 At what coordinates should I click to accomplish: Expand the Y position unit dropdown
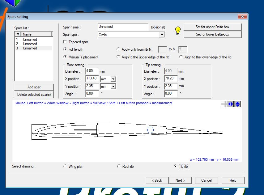coord(113,87)
